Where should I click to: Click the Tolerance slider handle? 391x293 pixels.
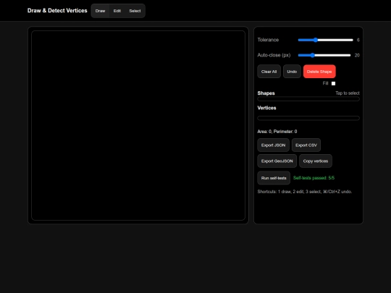316,40
